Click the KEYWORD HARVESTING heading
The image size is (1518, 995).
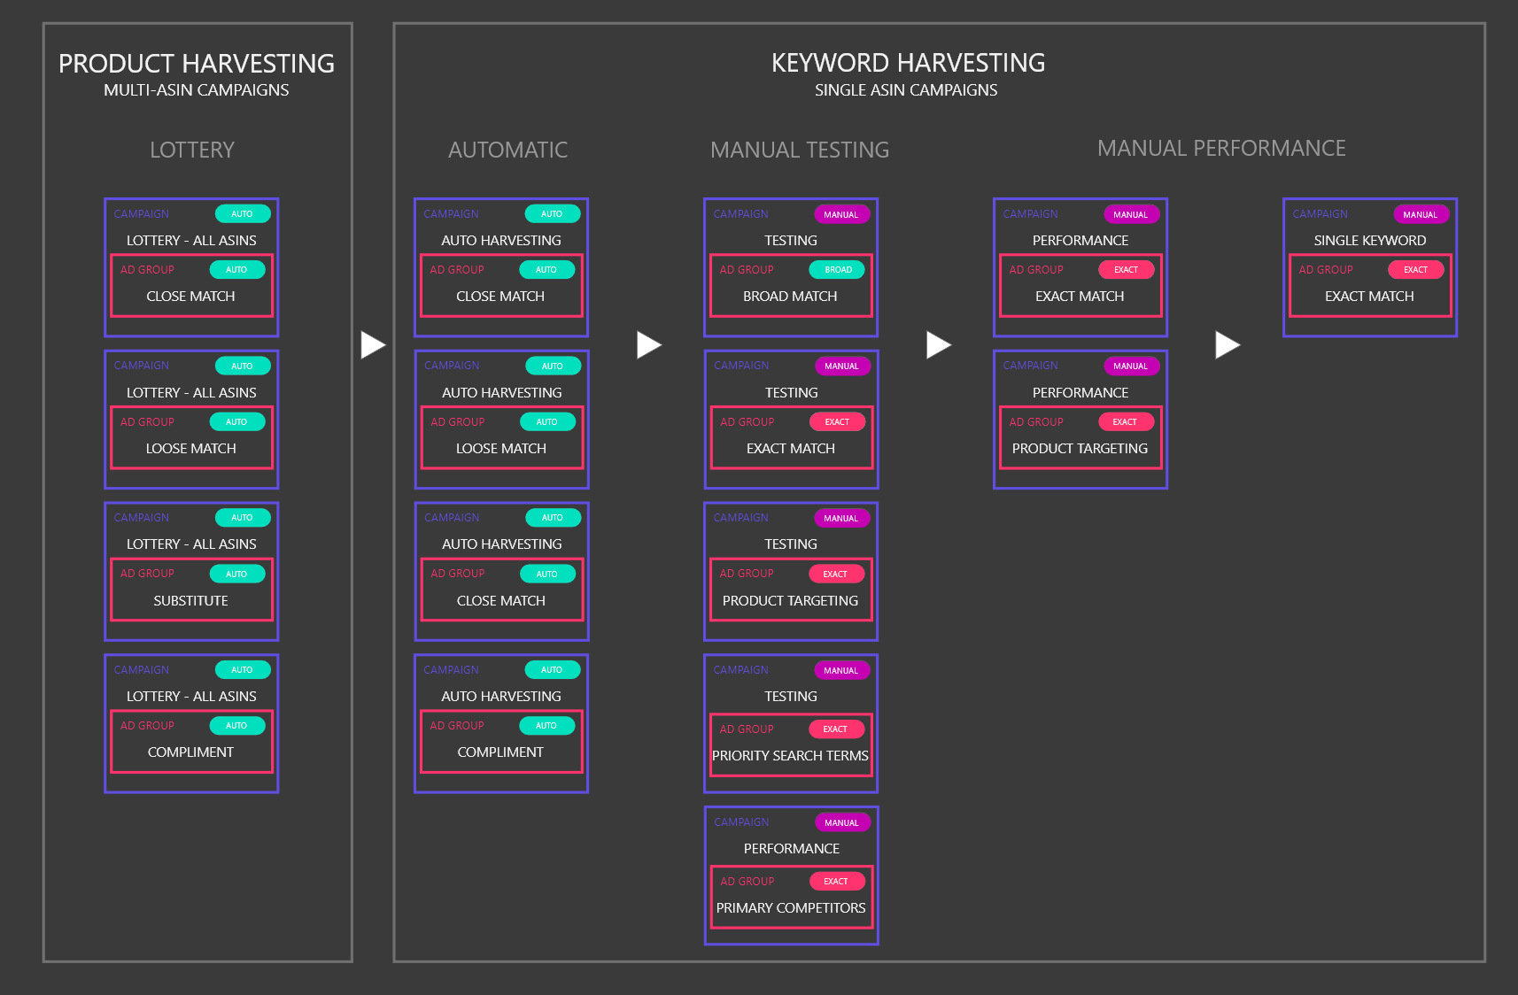(x=908, y=63)
